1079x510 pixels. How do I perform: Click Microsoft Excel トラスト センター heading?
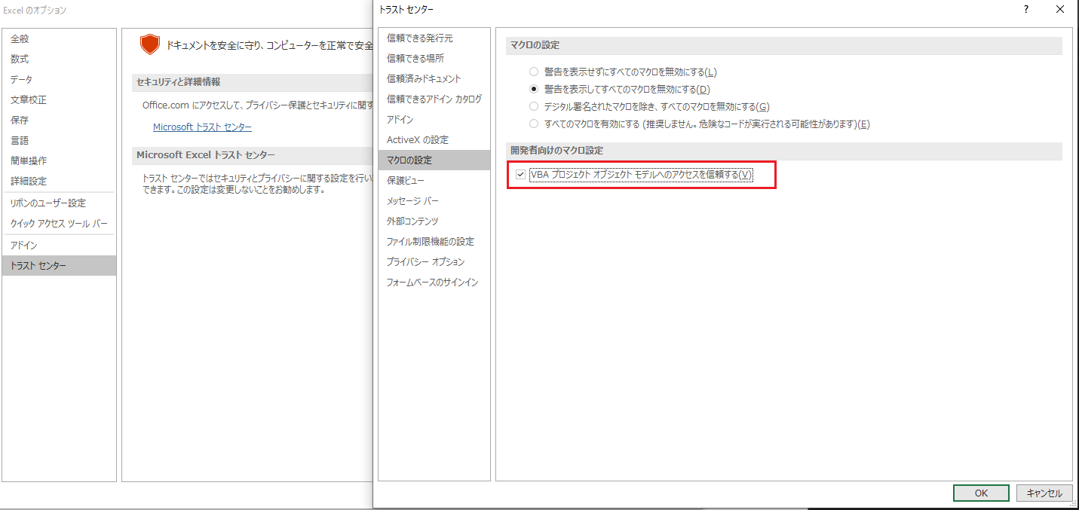pyautogui.click(x=205, y=154)
